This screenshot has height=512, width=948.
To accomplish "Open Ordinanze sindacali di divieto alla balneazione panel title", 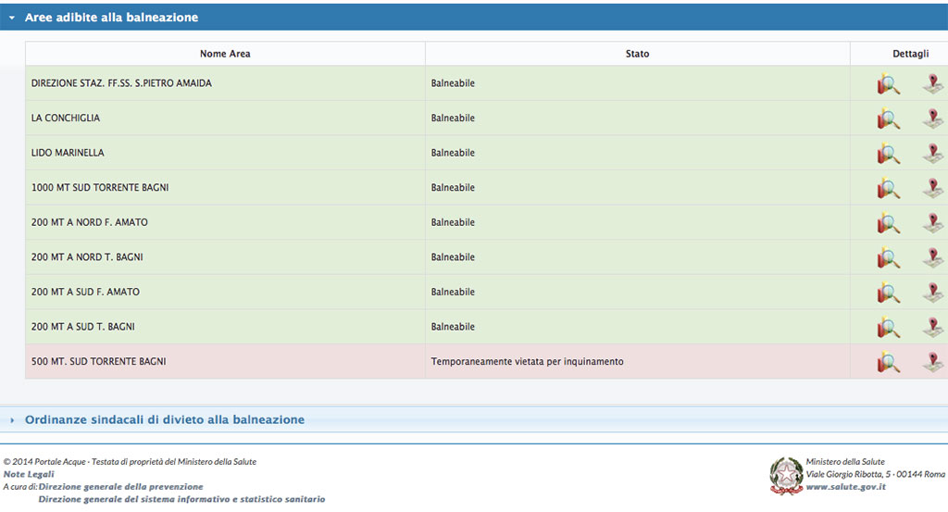I will (x=165, y=419).
